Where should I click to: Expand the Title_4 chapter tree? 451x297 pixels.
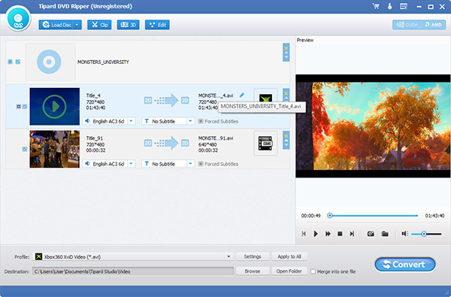18,107
